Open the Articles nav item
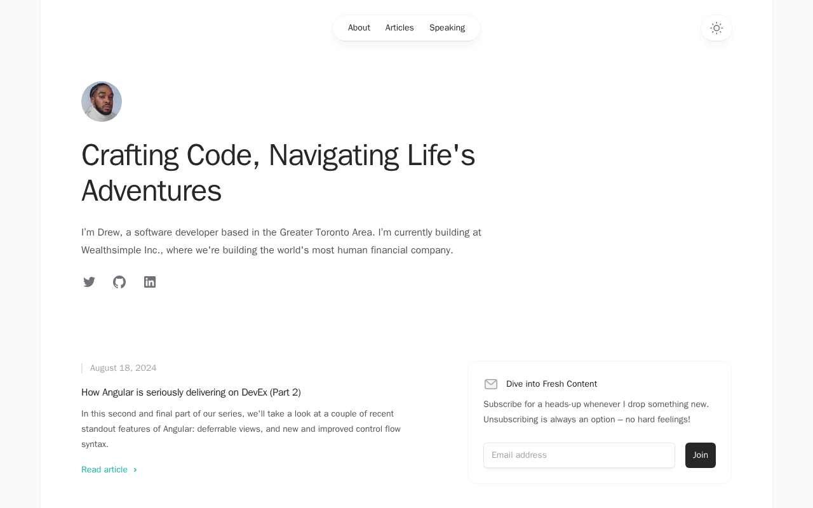 [400, 28]
